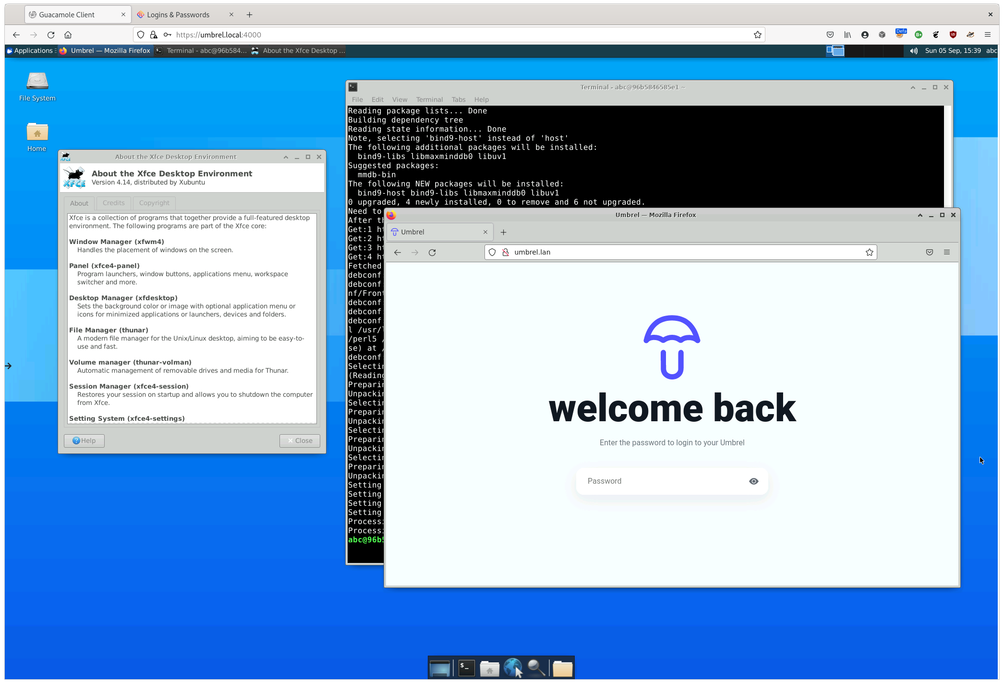
Task: Open the web browser globe icon in dock
Action: [x=512, y=667]
